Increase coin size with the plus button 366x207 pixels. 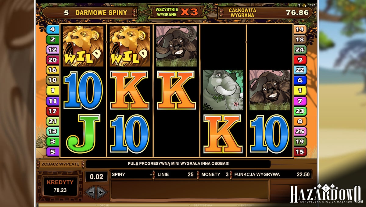tap(101, 192)
